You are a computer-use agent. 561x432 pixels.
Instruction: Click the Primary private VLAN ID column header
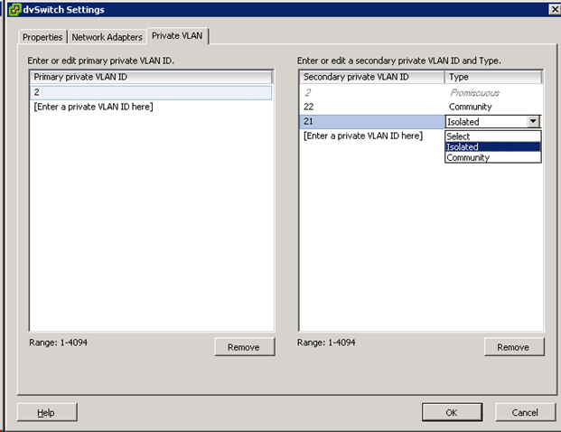tap(151, 78)
